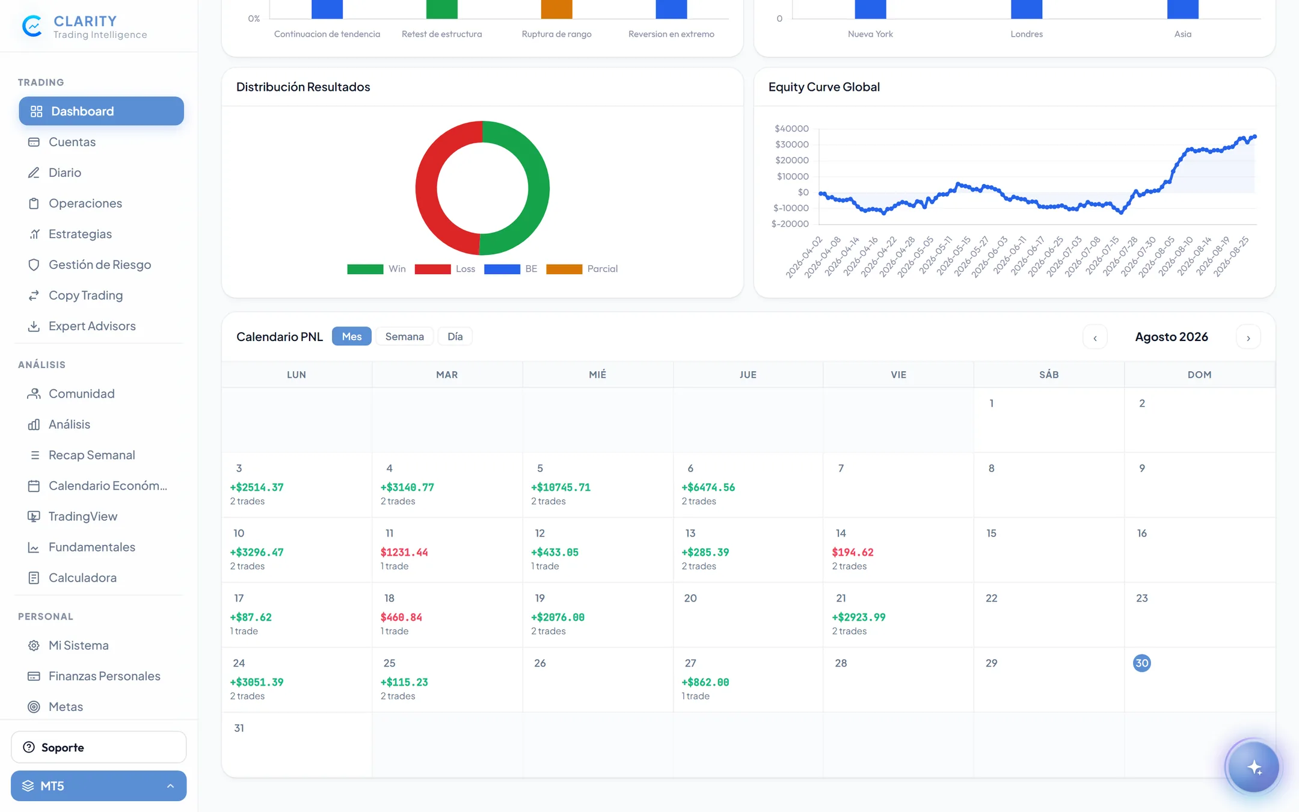This screenshot has width=1299, height=812.
Task: Select highlighted day 30 in calendar
Action: click(1141, 663)
